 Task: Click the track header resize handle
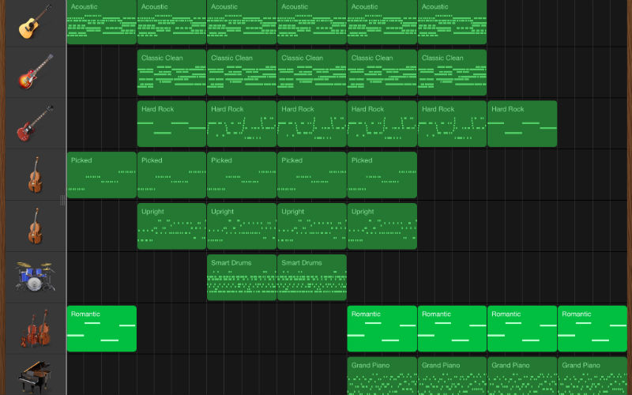click(x=62, y=201)
